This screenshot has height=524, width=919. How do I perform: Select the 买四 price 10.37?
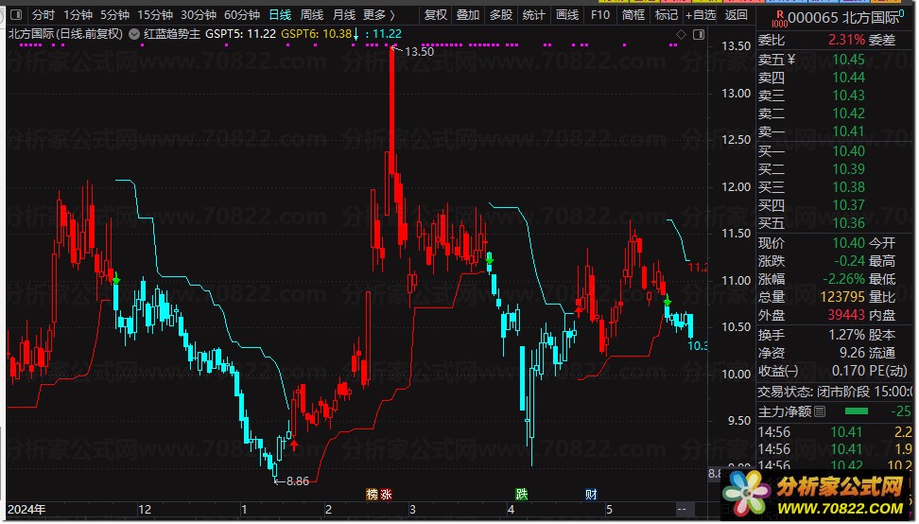click(848, 205)
